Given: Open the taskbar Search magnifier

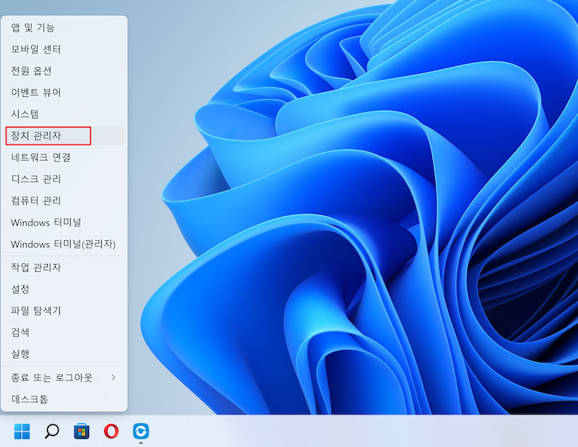Looking at the screenshot, I should (51, 431).
